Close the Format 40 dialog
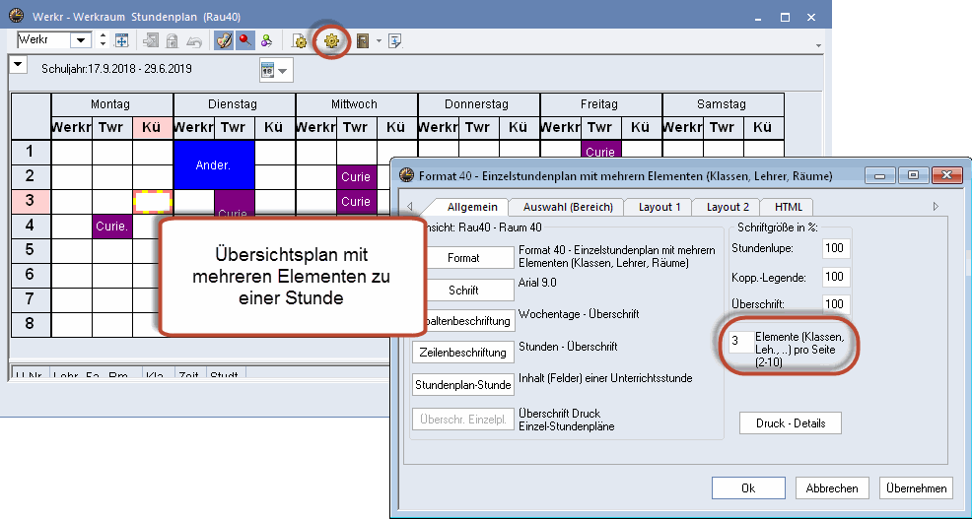Image resolution: width=972 pixels, height=519 pixels. pos(946,176)
